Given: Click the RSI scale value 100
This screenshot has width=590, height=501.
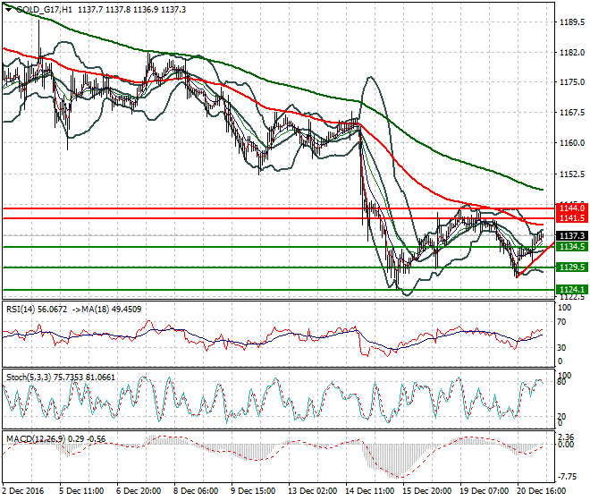Looking at the screenshot, I should pos(563,309).
